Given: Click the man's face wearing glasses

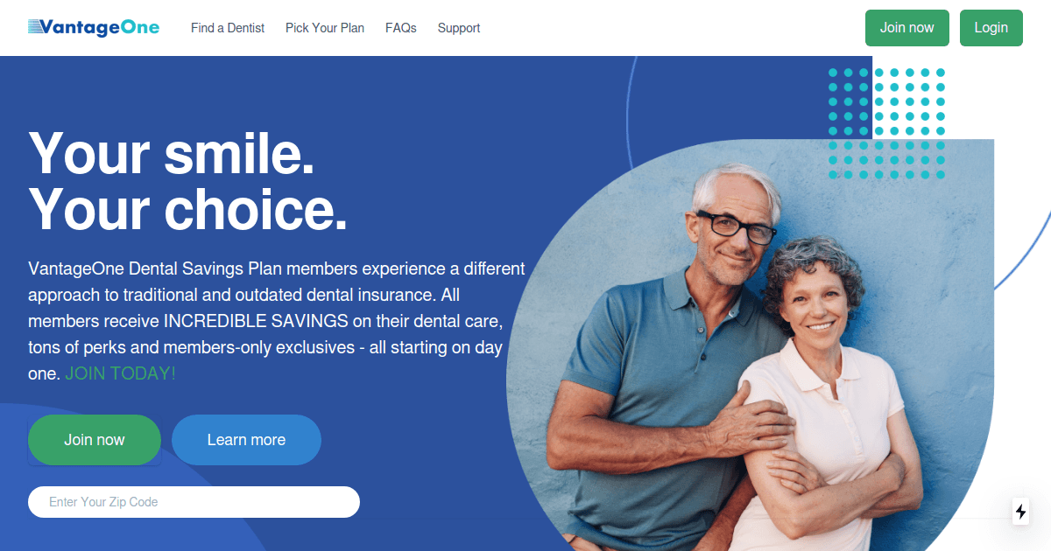Looking at the screenshot, I should (734, 229).
